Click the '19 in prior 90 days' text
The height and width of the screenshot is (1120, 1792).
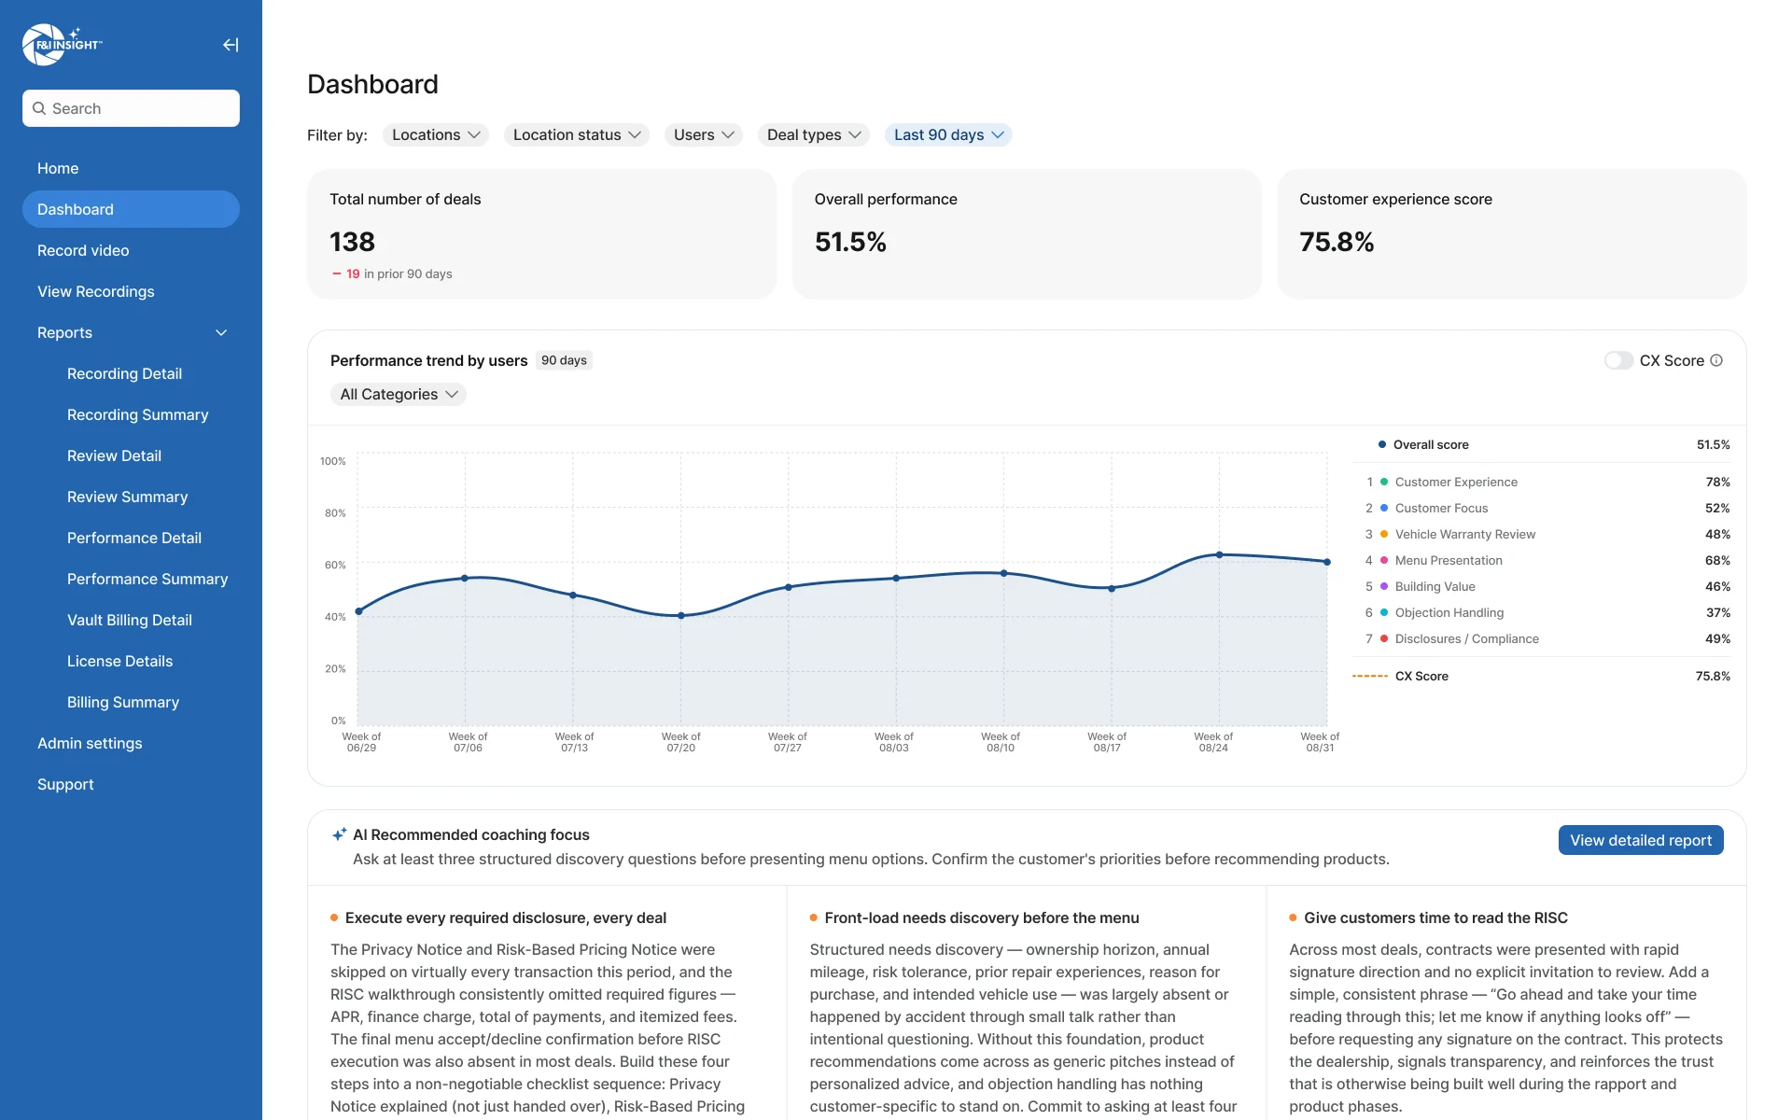392,274
